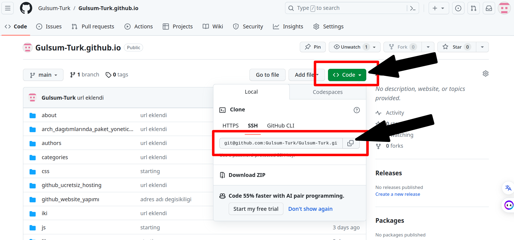Open the about folder
The image size is (514, 240).
[49, 115]
